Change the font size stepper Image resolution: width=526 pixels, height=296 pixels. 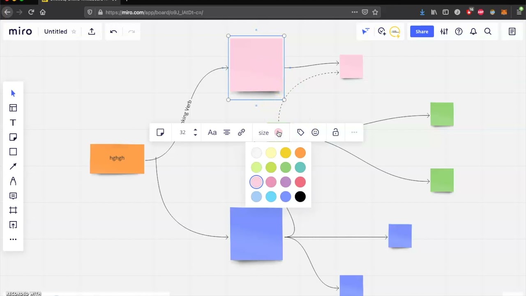click(x=195, y=132)
